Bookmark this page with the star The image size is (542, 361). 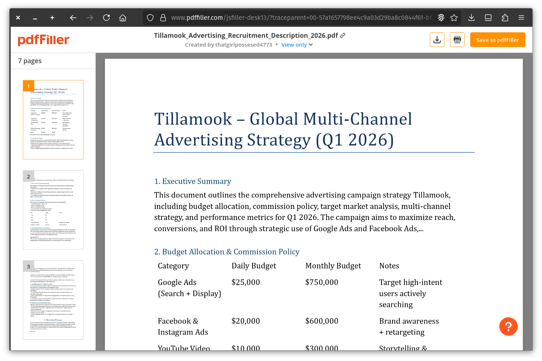(454, 18)
